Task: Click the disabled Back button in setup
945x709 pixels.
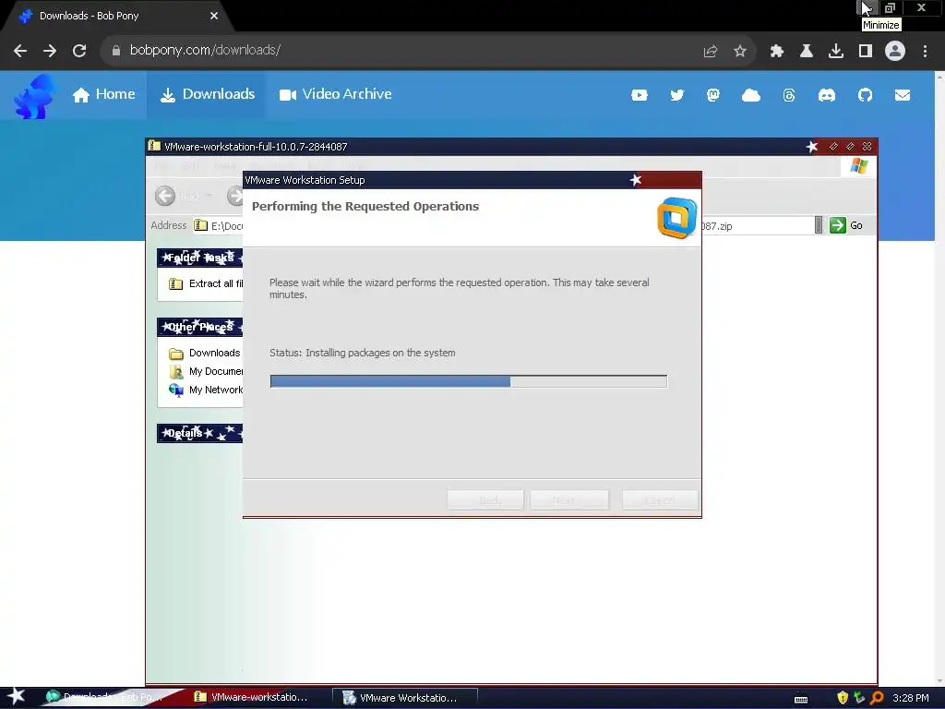Action: coord(485,499)
